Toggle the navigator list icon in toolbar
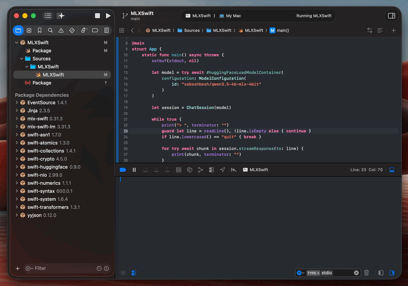The height and width of the screenshot is (286, 408). coord(48,16)
